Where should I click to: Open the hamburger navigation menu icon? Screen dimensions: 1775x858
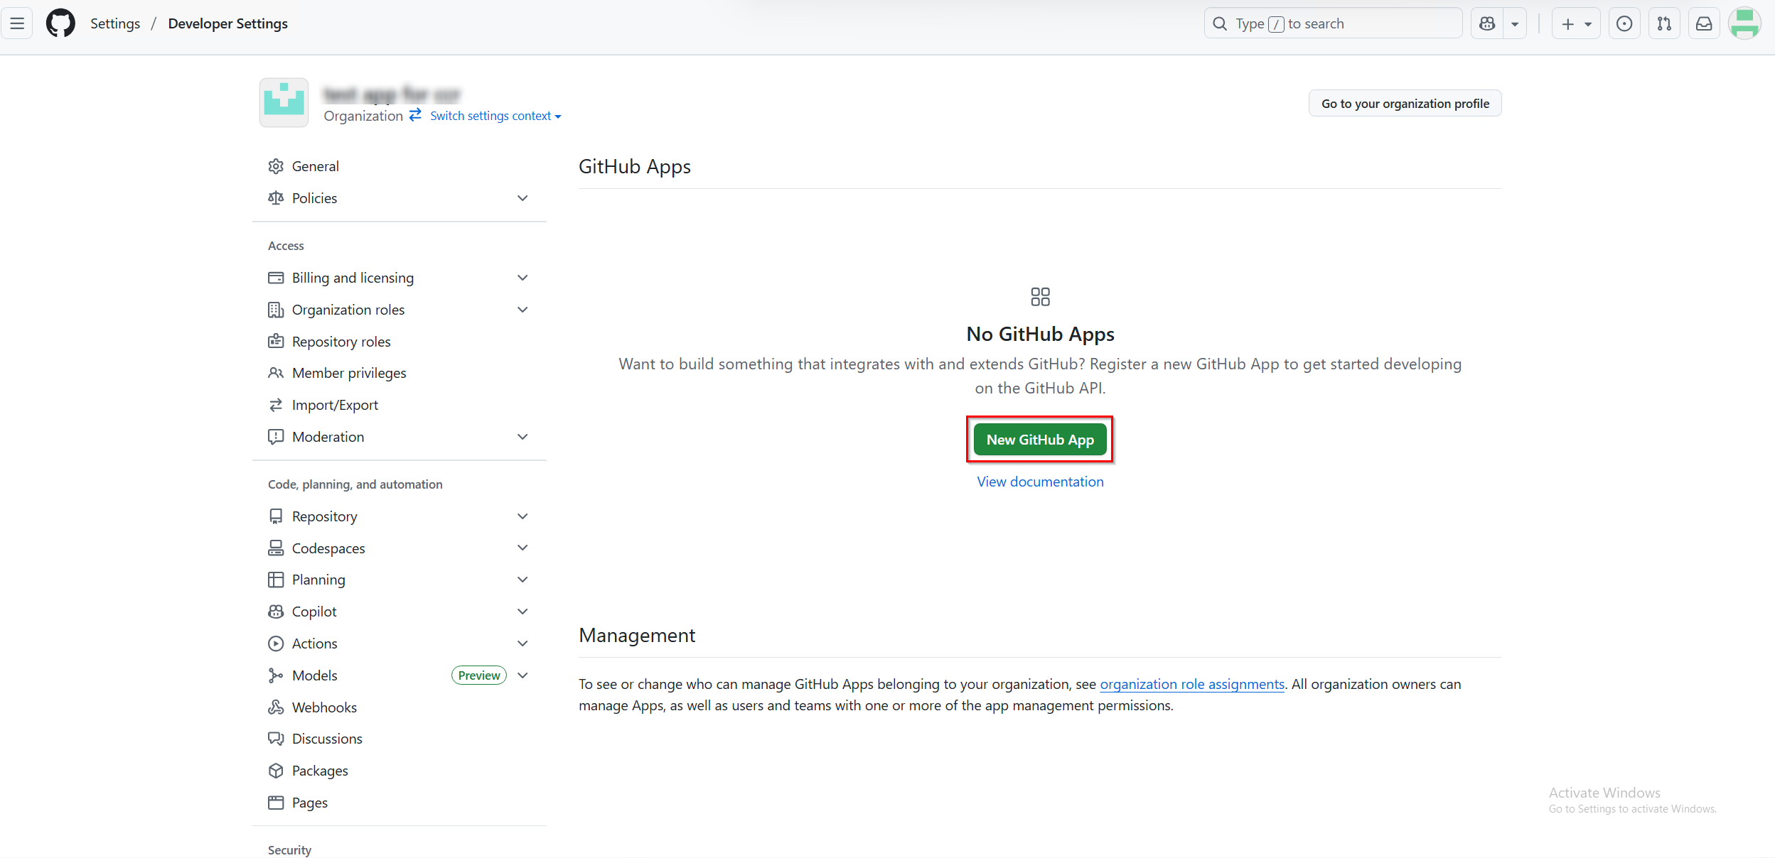point(16,23)
